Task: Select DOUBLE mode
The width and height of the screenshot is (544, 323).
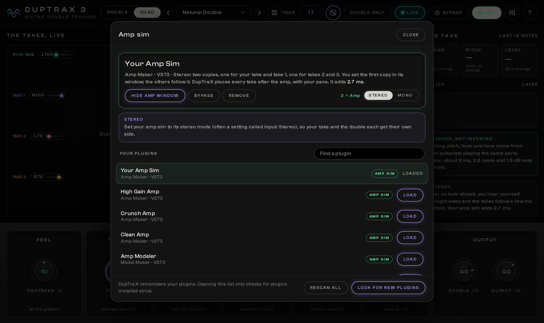Action: [x=118, y=12]
